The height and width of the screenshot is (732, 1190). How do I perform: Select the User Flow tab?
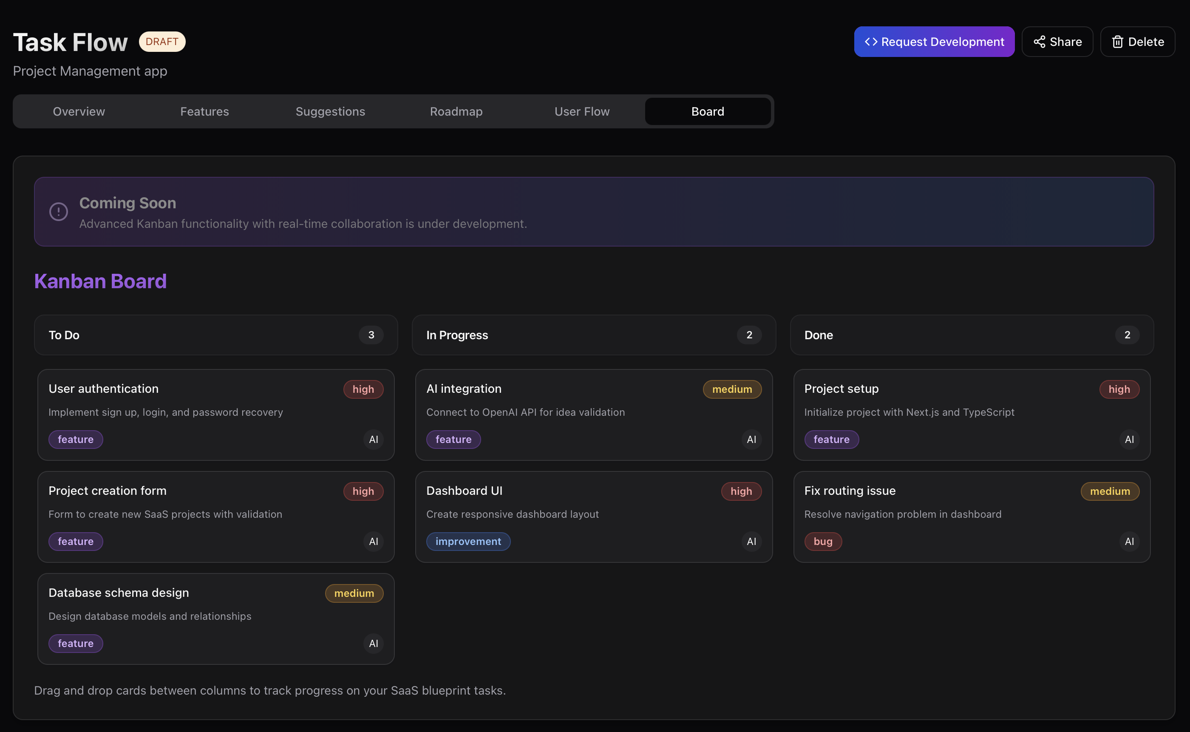pyautogui.click(x=582, y=111)
